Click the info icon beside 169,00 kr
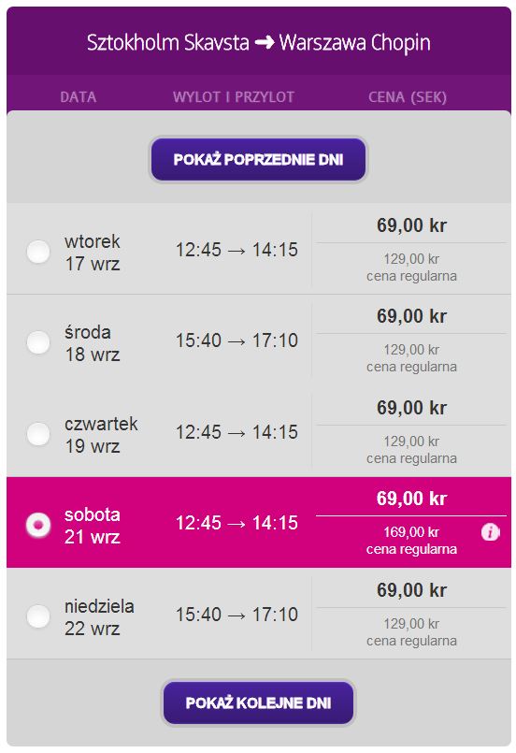516x753 pixels. 490,532
